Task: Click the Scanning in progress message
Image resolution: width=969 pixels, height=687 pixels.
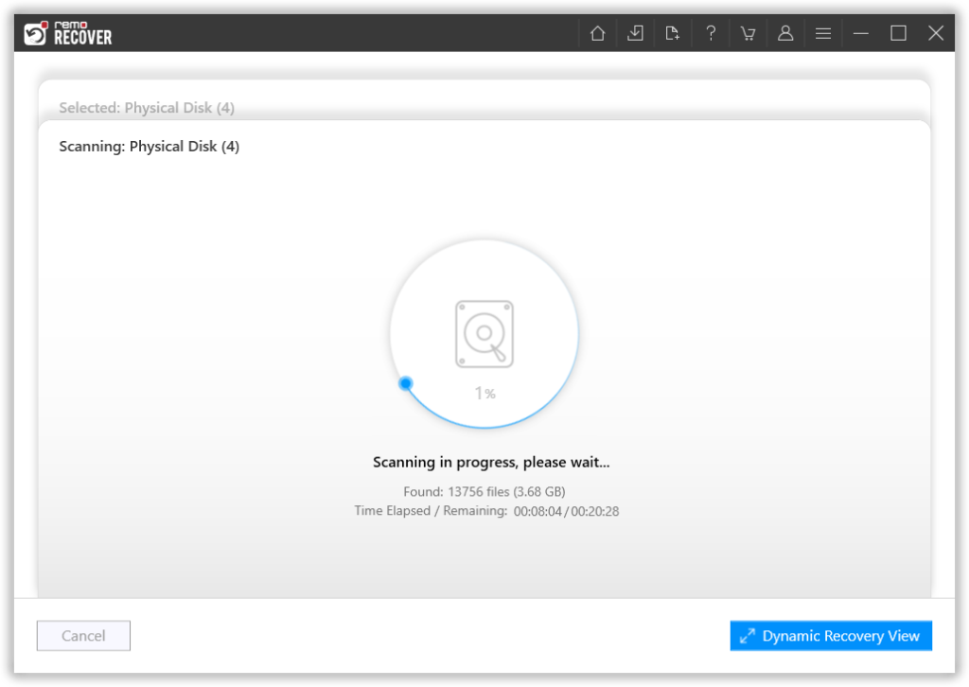Action: [x=490, y=462]
